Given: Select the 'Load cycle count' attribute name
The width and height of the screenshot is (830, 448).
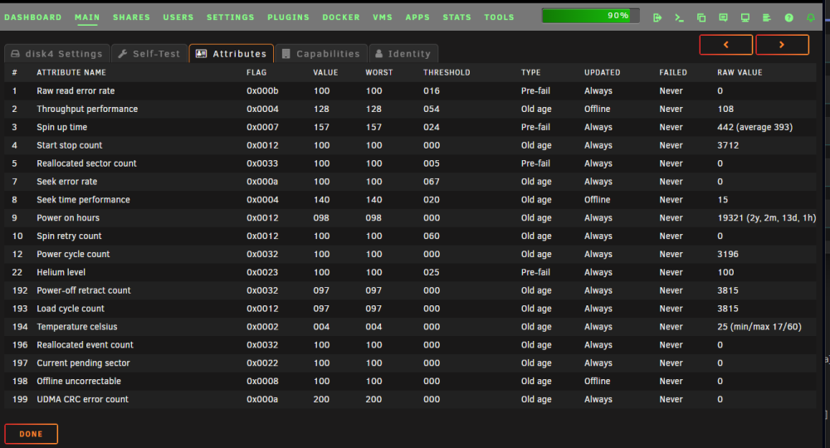Looking at the screenshot, I should 71,309.
